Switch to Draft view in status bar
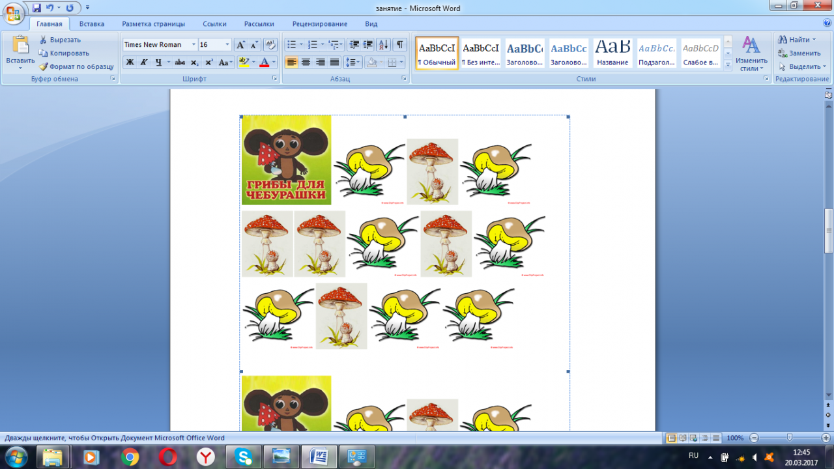Image resolution: width=834 pixels, height=469 pixels. pyautogui.click(x=716, y=438)
